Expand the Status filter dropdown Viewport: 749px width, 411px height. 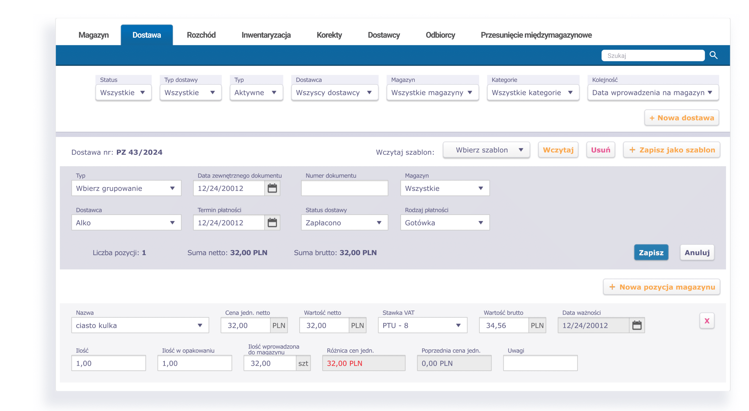click(123, 93)
